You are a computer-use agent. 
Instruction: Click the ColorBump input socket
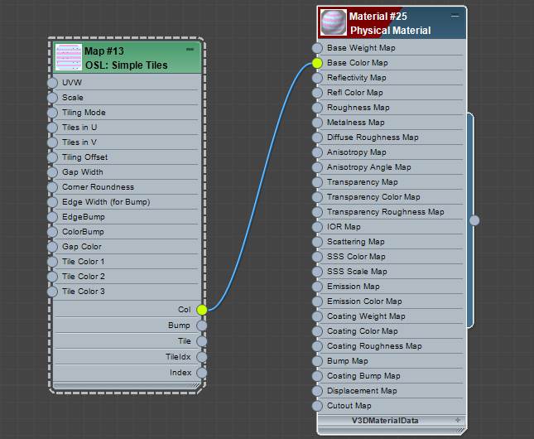click(x=52, y=232)
